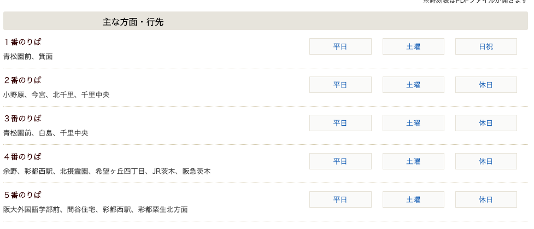Screen dimensions: 534x229
Task: Open 平日 timetable for 2番のりば
Action: (x=340, y=85)
